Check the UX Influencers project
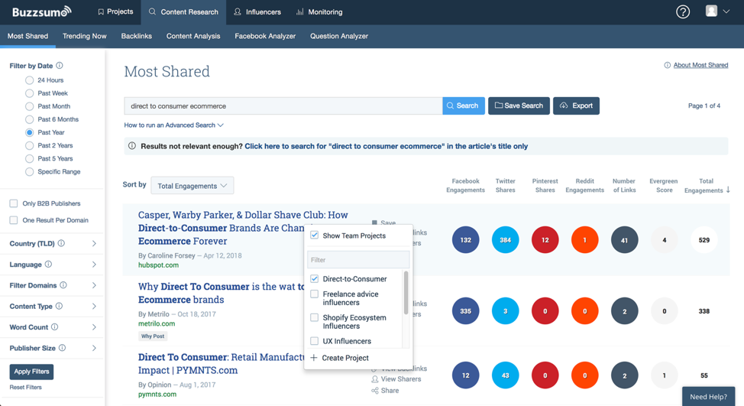 click(x=314, y=341)
